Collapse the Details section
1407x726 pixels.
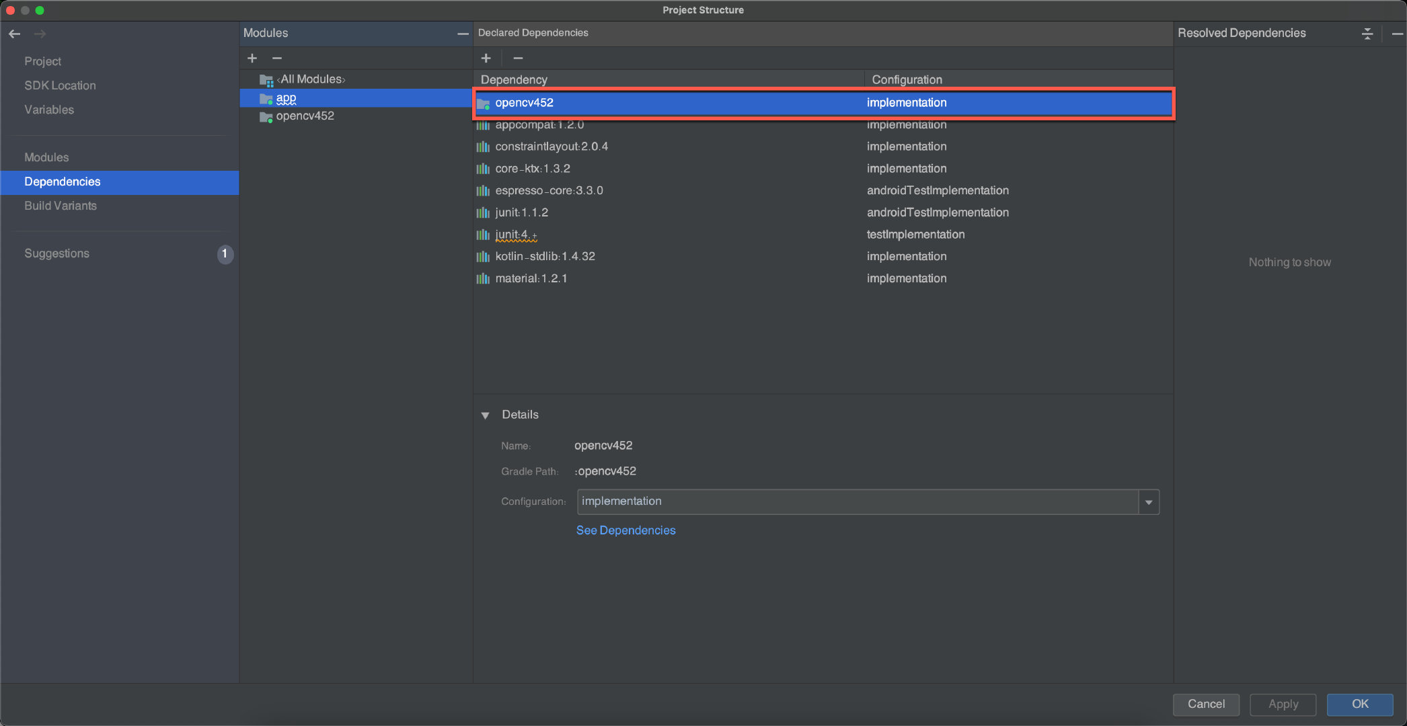tap(485, 415)
